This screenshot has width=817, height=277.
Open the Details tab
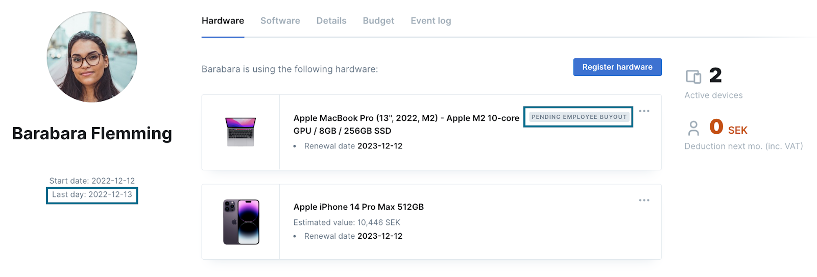331,21
